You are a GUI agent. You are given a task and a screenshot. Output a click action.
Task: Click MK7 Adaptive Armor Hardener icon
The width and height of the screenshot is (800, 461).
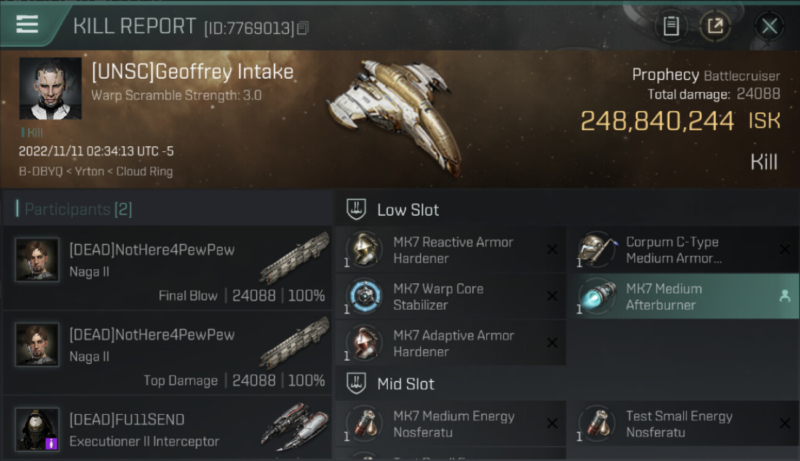tap(364, 343)
